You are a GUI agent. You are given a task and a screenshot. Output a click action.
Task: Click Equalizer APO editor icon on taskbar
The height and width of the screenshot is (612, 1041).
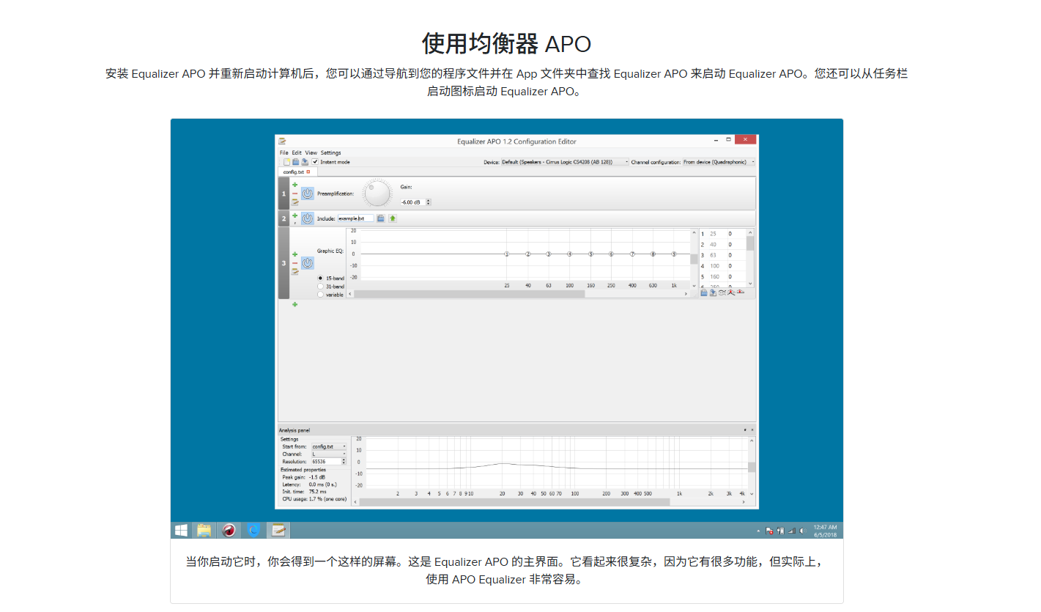tap(278, 530)
